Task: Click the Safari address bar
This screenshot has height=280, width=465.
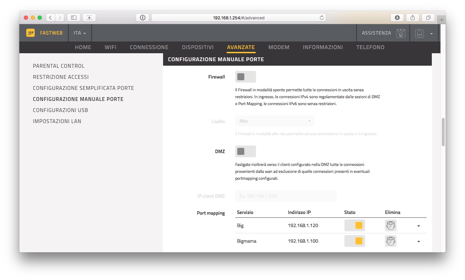Action: click(239, 18)
